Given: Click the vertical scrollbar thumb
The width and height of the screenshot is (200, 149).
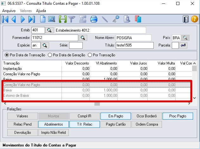Looking at the screenshot, I should click(x=194, y=69).
